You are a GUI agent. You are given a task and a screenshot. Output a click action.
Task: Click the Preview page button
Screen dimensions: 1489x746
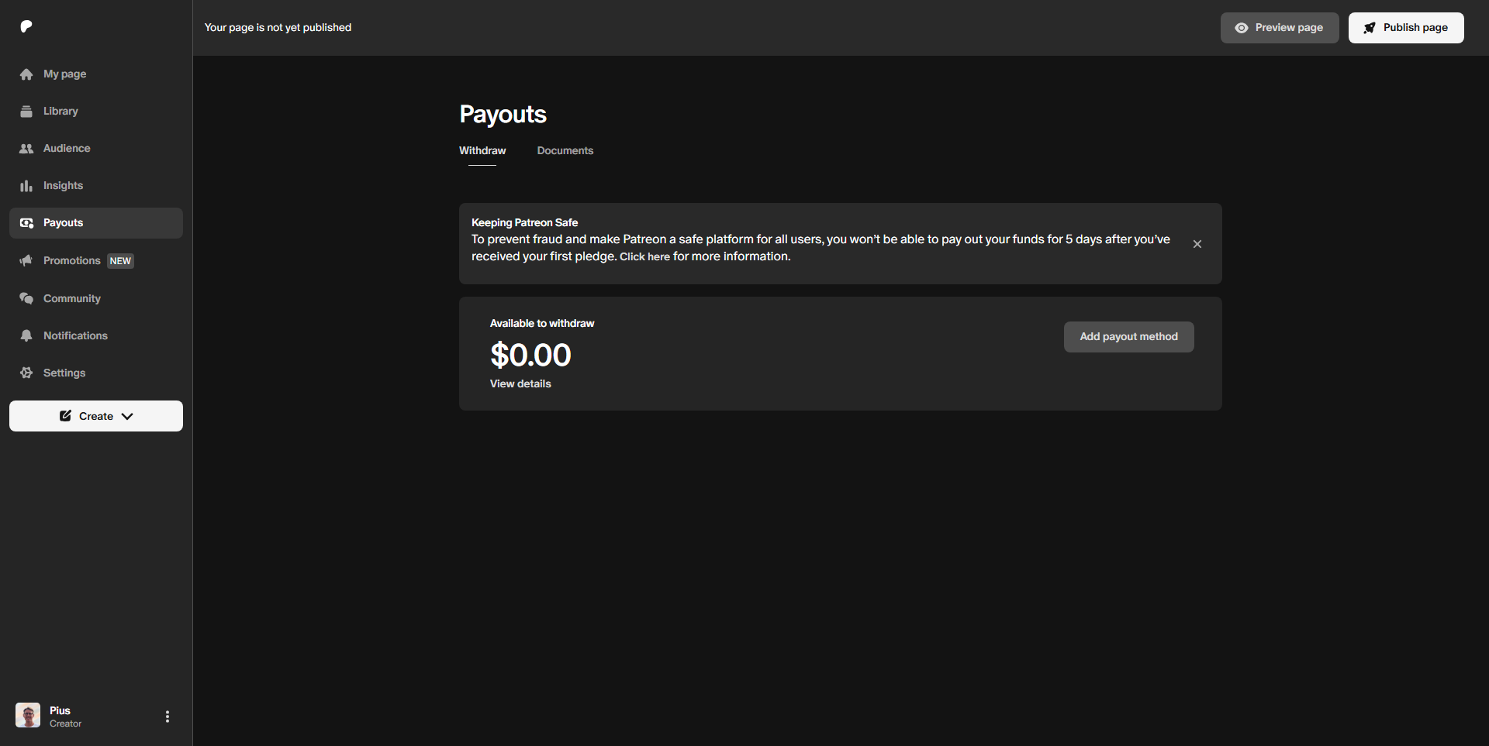click(x=1279, y=28)
